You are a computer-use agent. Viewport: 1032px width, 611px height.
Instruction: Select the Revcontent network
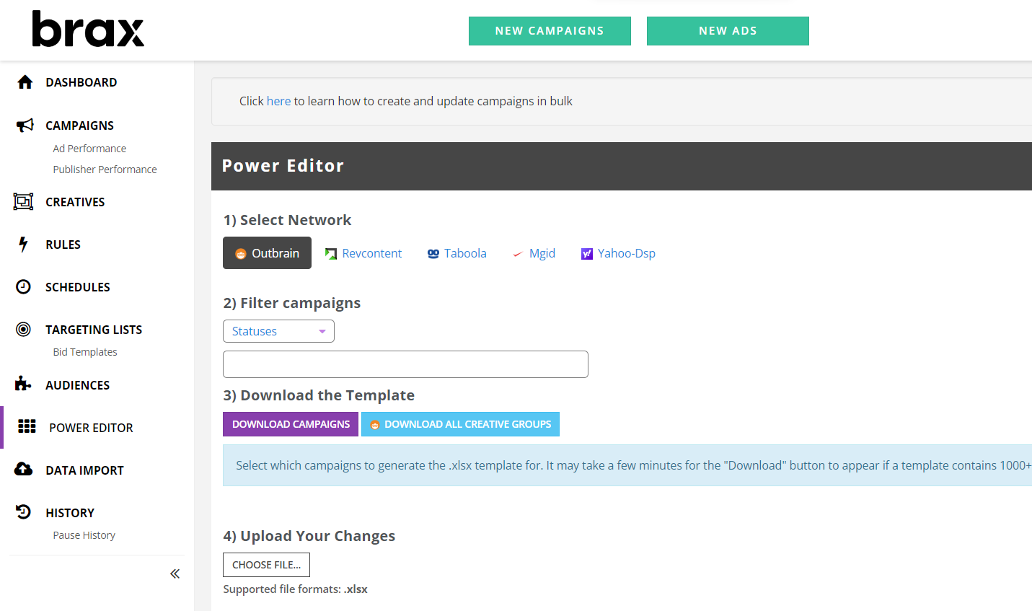363,252
